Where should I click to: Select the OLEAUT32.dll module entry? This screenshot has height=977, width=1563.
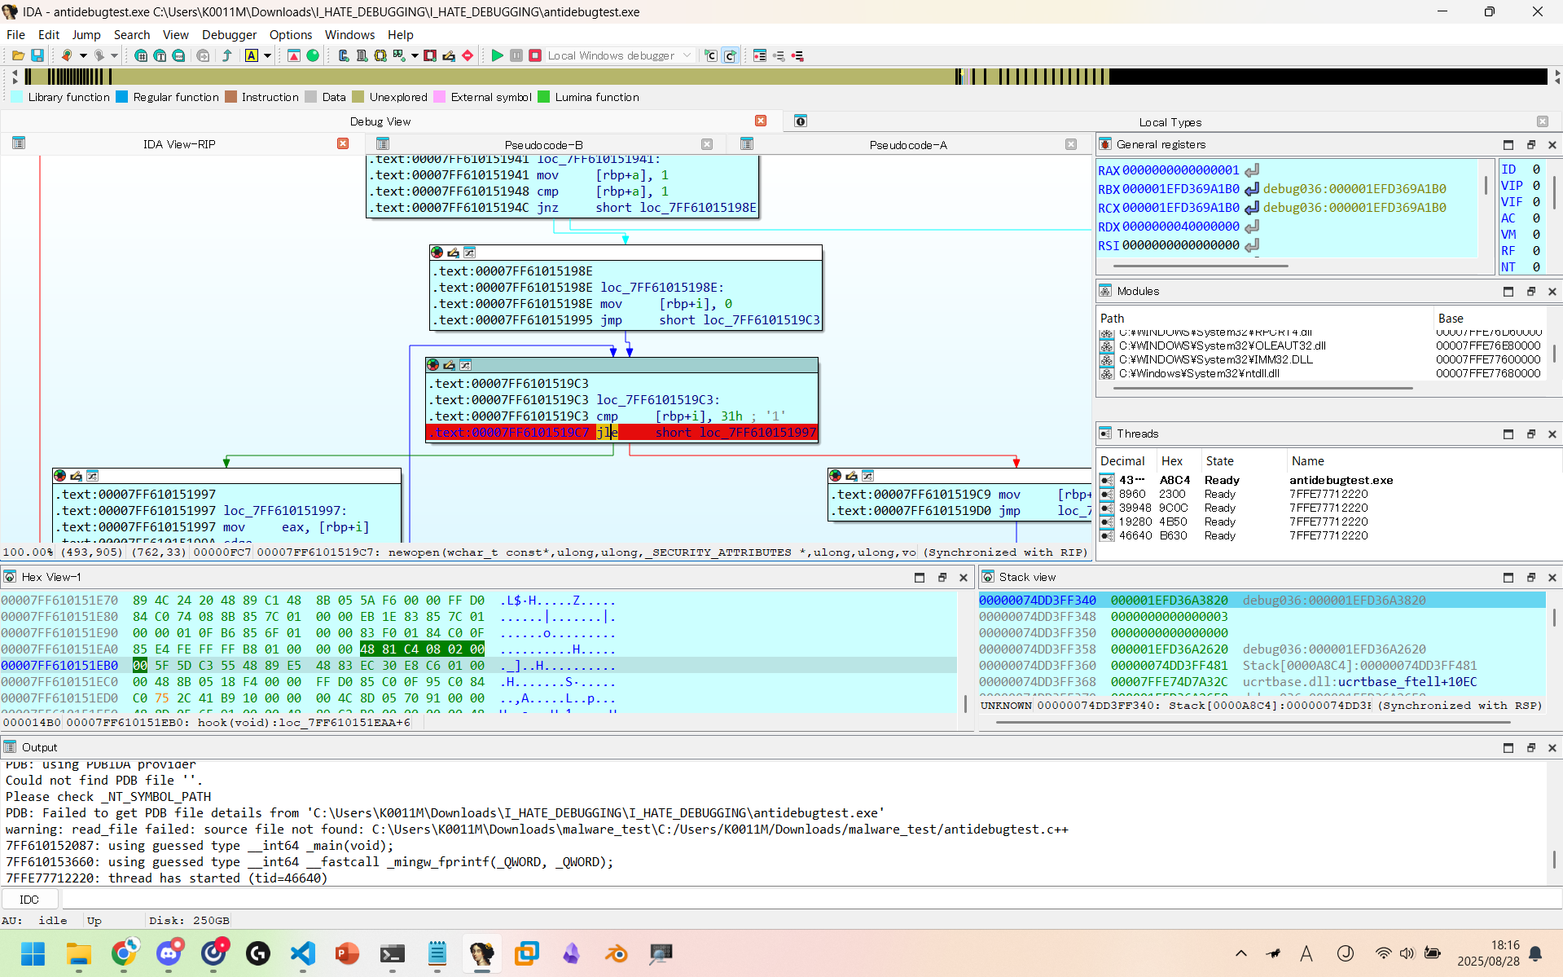point(1222,345)
